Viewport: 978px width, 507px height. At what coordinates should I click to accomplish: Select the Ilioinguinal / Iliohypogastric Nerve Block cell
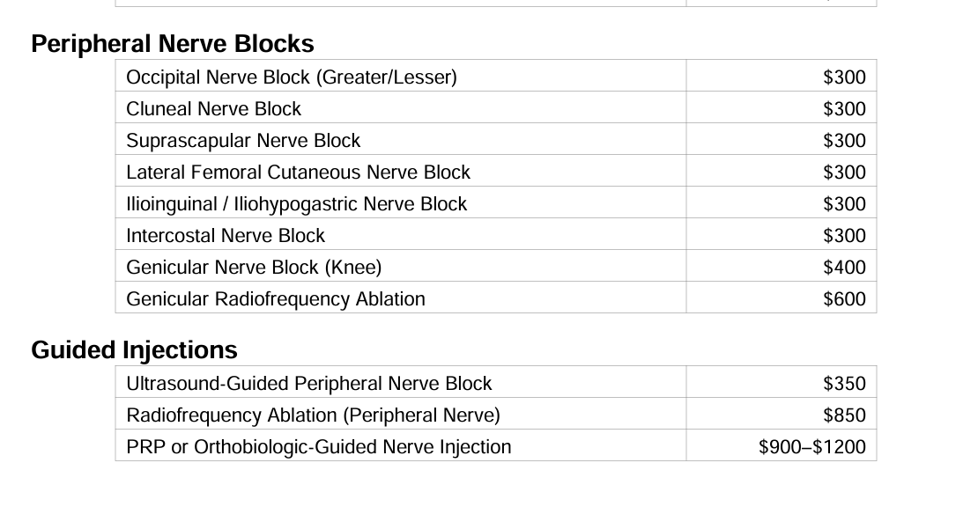point(296,204)
